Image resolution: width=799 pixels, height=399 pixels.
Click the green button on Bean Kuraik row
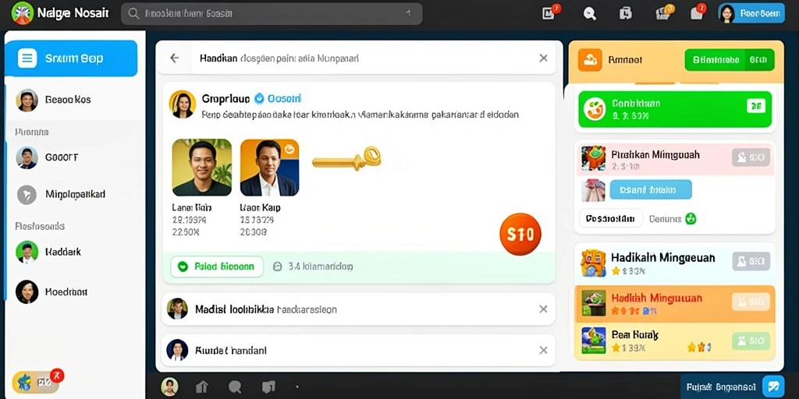coord(751,341)
